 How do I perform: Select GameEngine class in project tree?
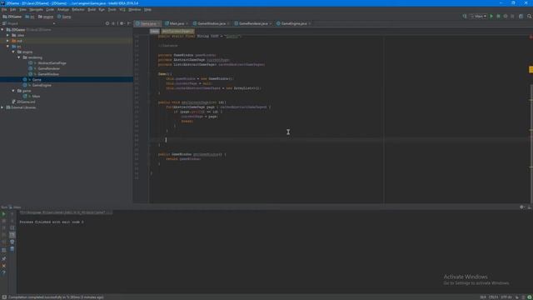42,85
